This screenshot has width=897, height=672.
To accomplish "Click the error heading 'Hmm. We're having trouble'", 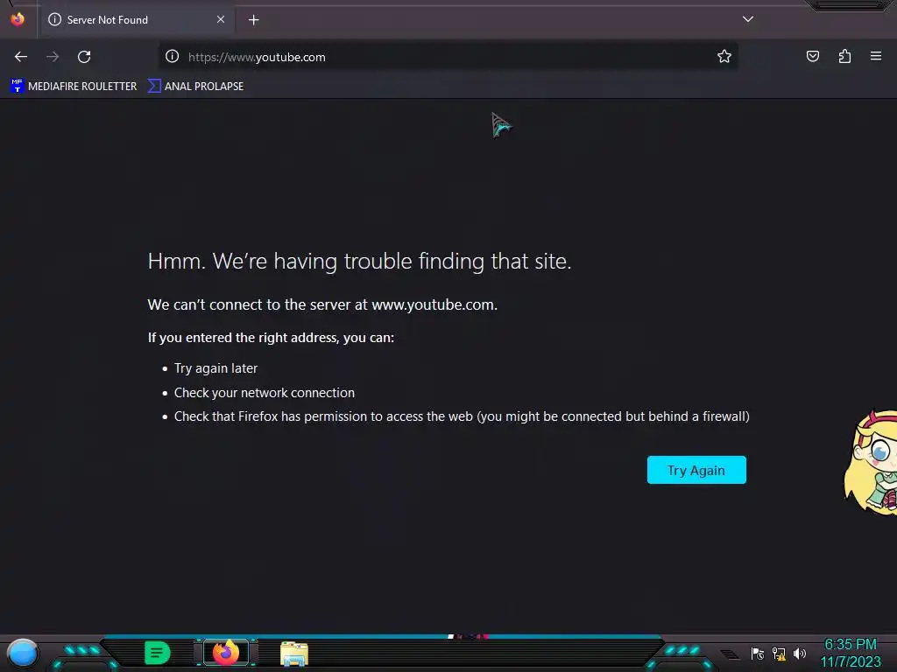I will [359, 261].
